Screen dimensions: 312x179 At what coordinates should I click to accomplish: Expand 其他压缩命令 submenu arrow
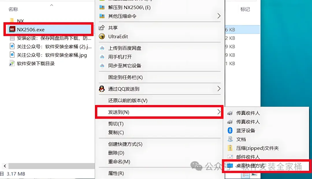[219, 16]
